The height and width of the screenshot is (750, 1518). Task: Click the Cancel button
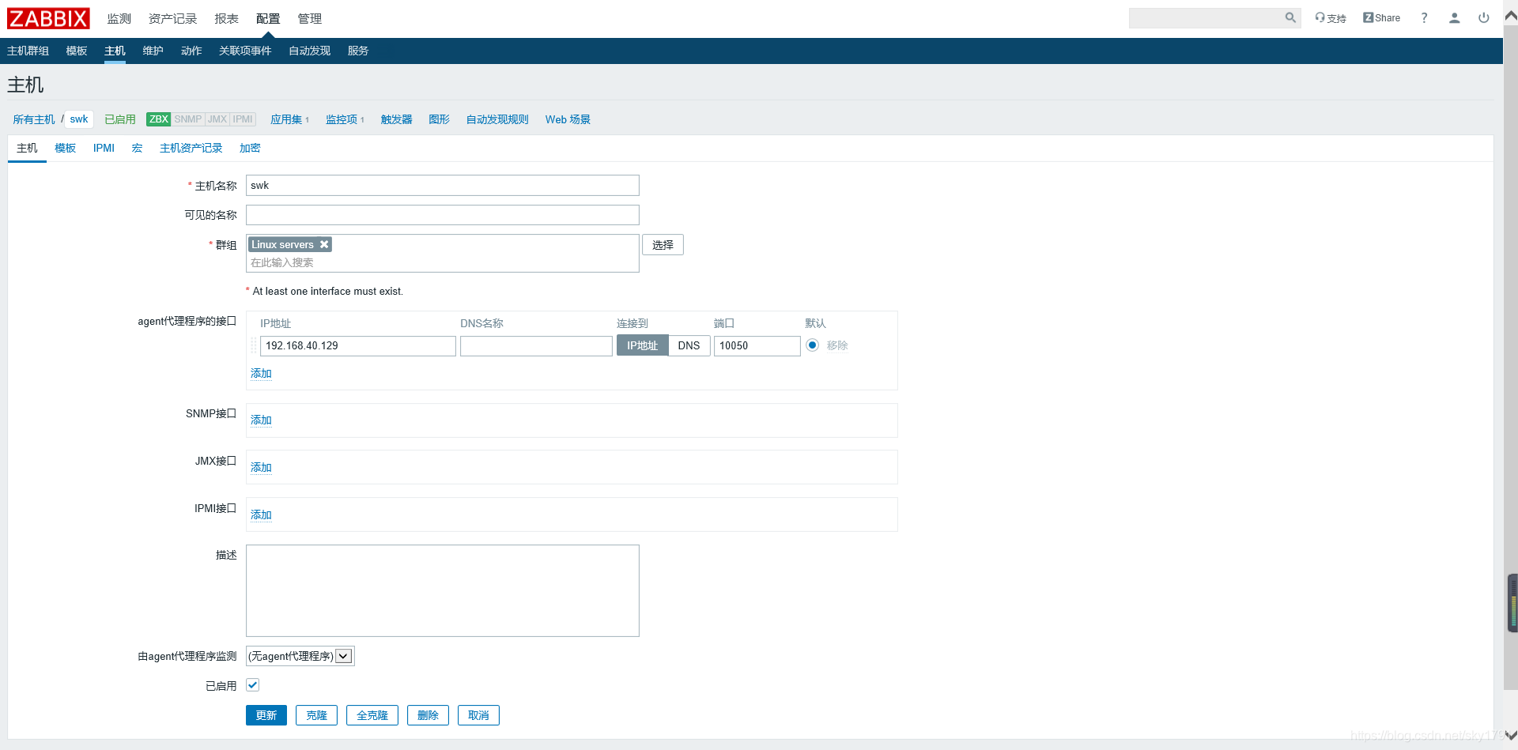pyautogui.click(x=478, y=715)
